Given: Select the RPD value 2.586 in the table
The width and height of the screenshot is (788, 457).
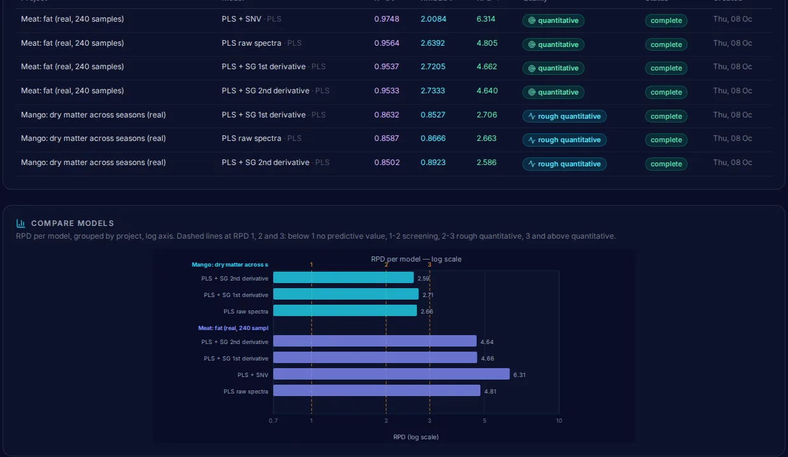Looking at the screenshot, I should point(487,162).
